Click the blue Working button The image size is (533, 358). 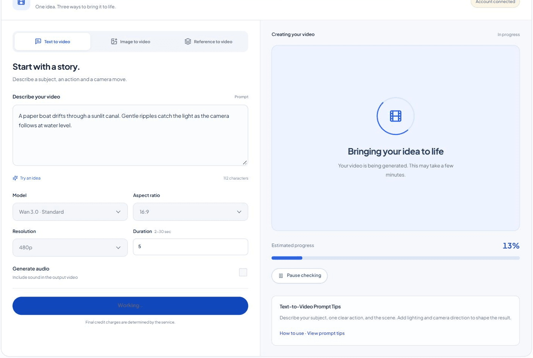130,306
